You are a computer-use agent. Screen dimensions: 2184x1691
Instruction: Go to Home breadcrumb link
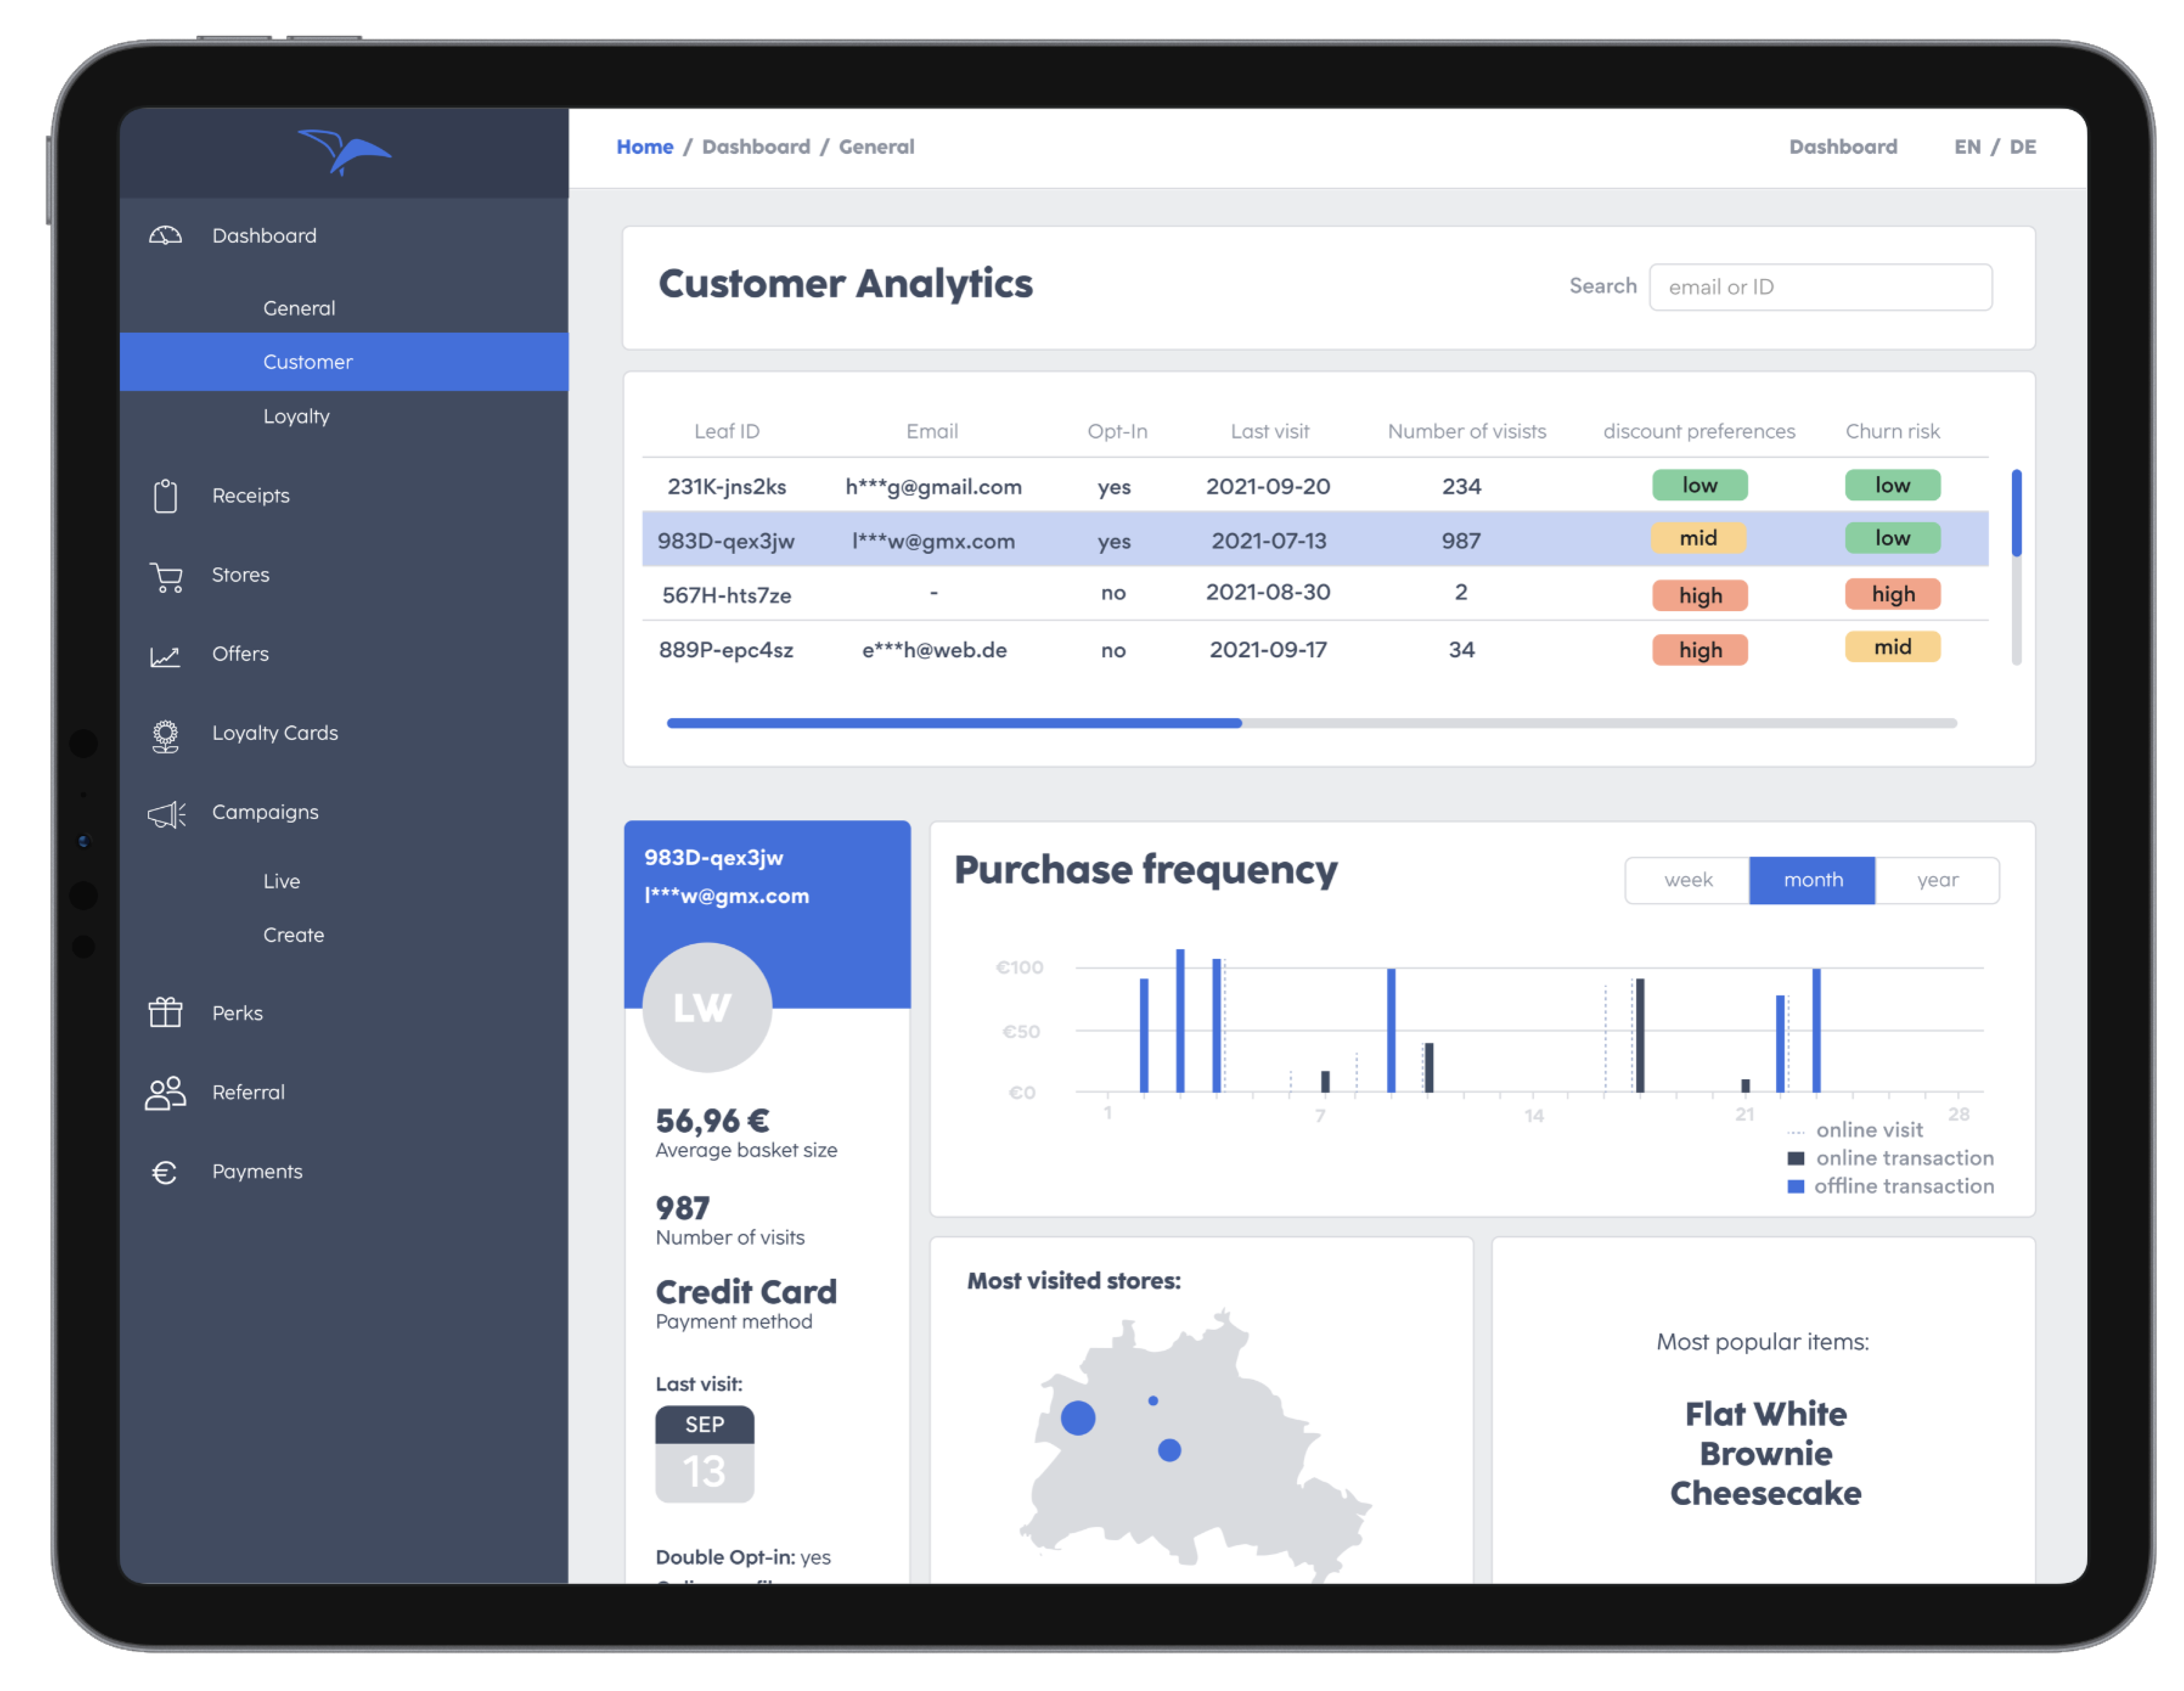(645, 147)
